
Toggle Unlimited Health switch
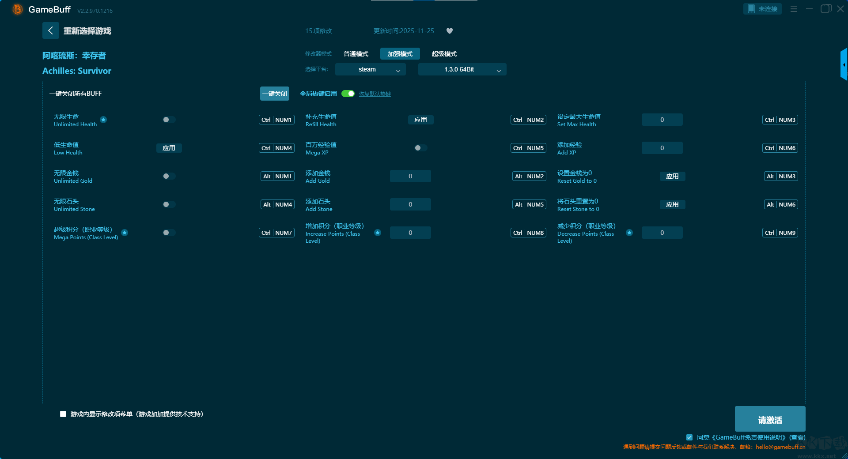pyautogui.click(x=169, y=120)
